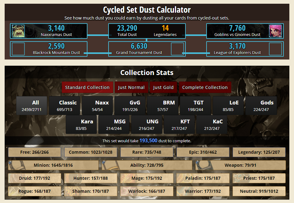This screenshot has width=294, height=203.
Task: Click the Rogue: 168/187 class box
Action: click(x=34, y=191)
